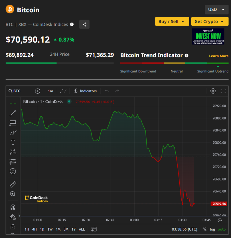Viewport: 231px width, 238px height.
Task: Pick the brush drawing tool
Action: [13, 133]
